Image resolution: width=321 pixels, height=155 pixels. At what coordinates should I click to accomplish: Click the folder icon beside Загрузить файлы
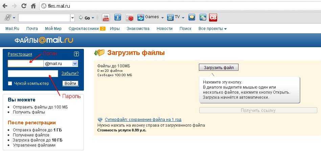tap(99, 53)
